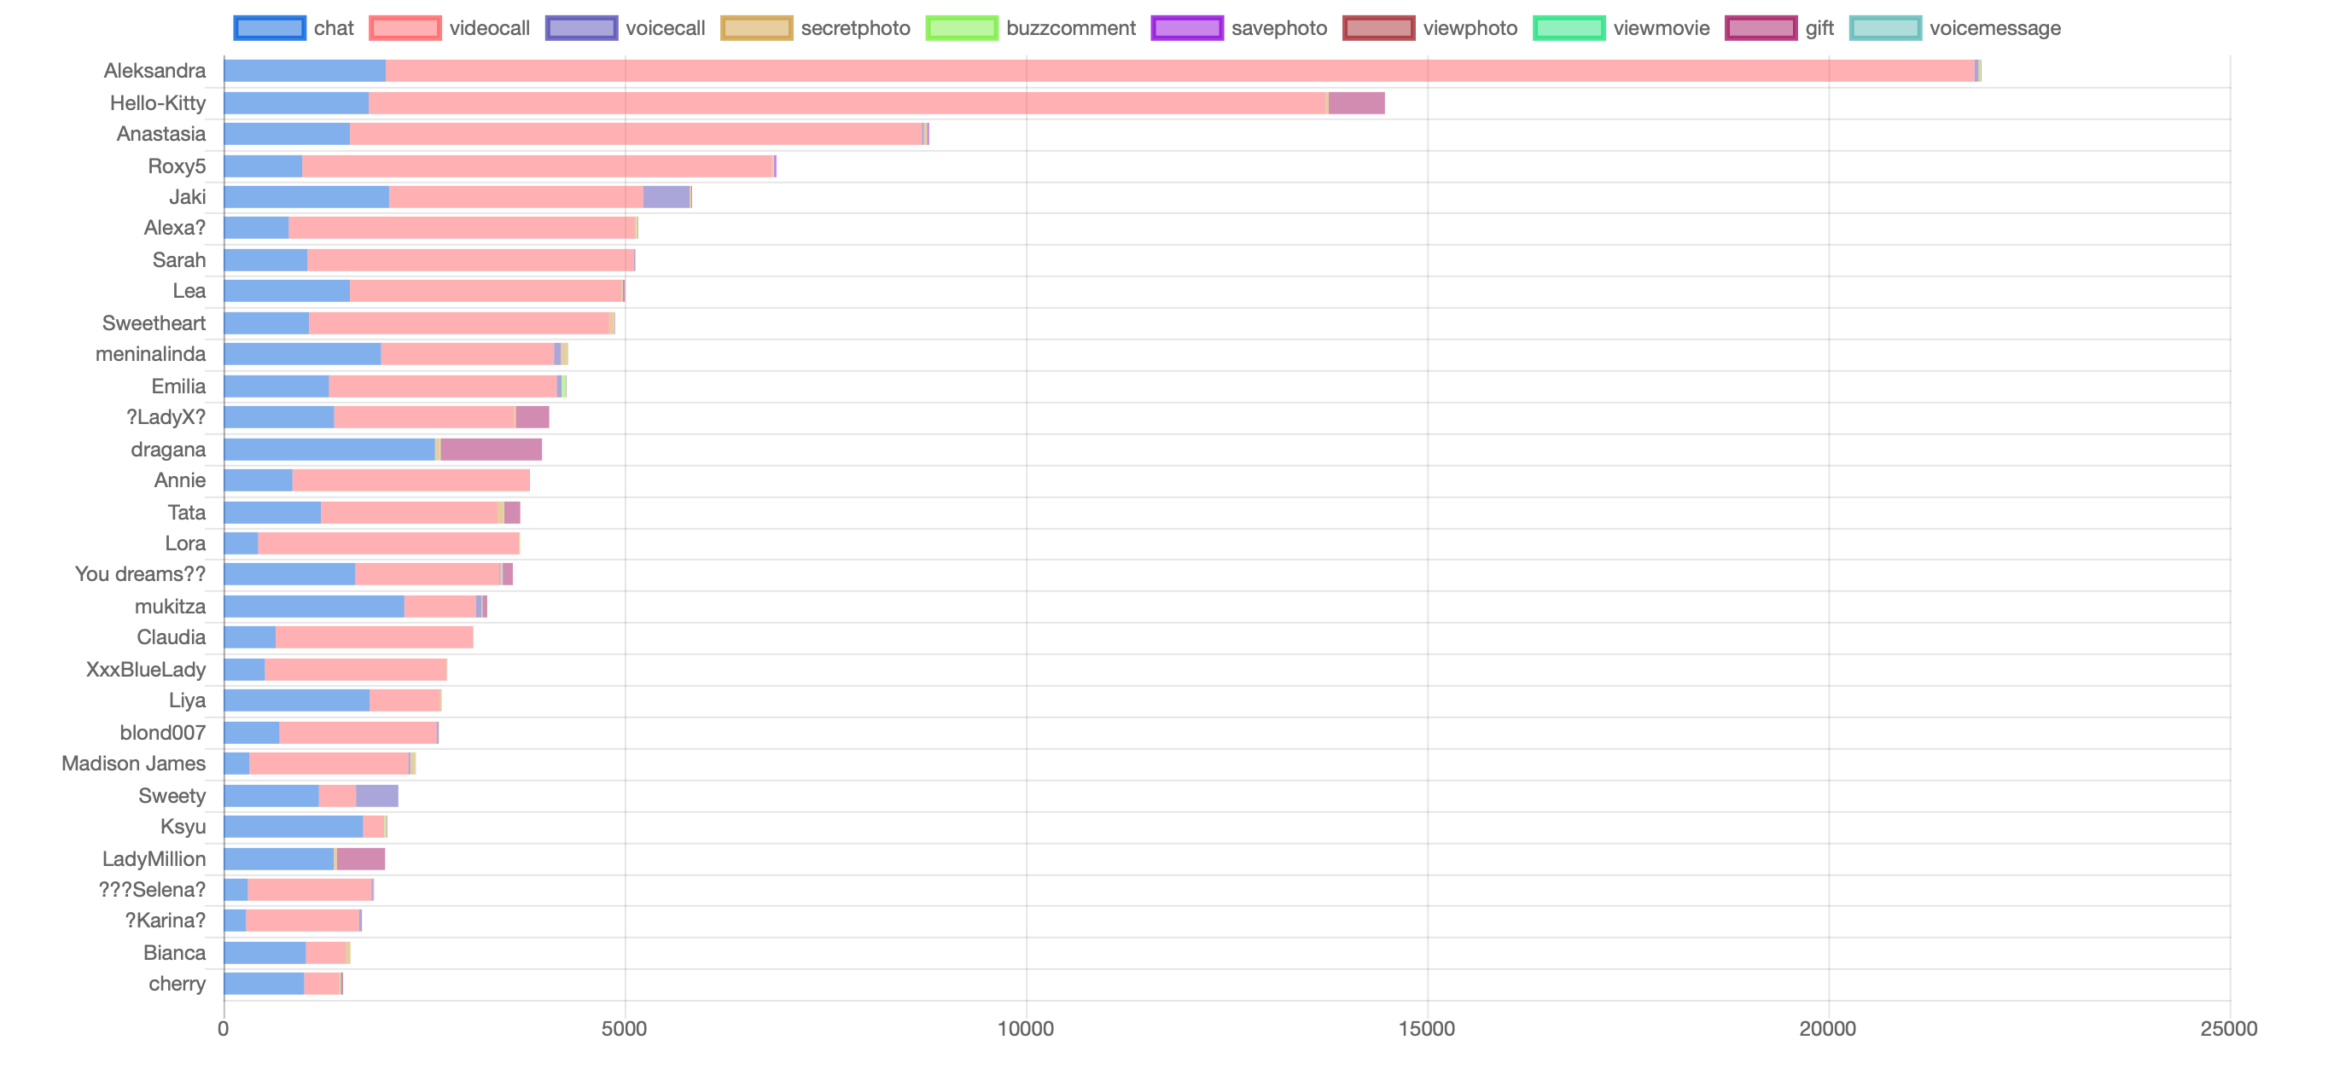Viewport: 2340px width, 1075px height.
Task: Click the '???Selena?' axis label
Action: [x=153, y=890]
